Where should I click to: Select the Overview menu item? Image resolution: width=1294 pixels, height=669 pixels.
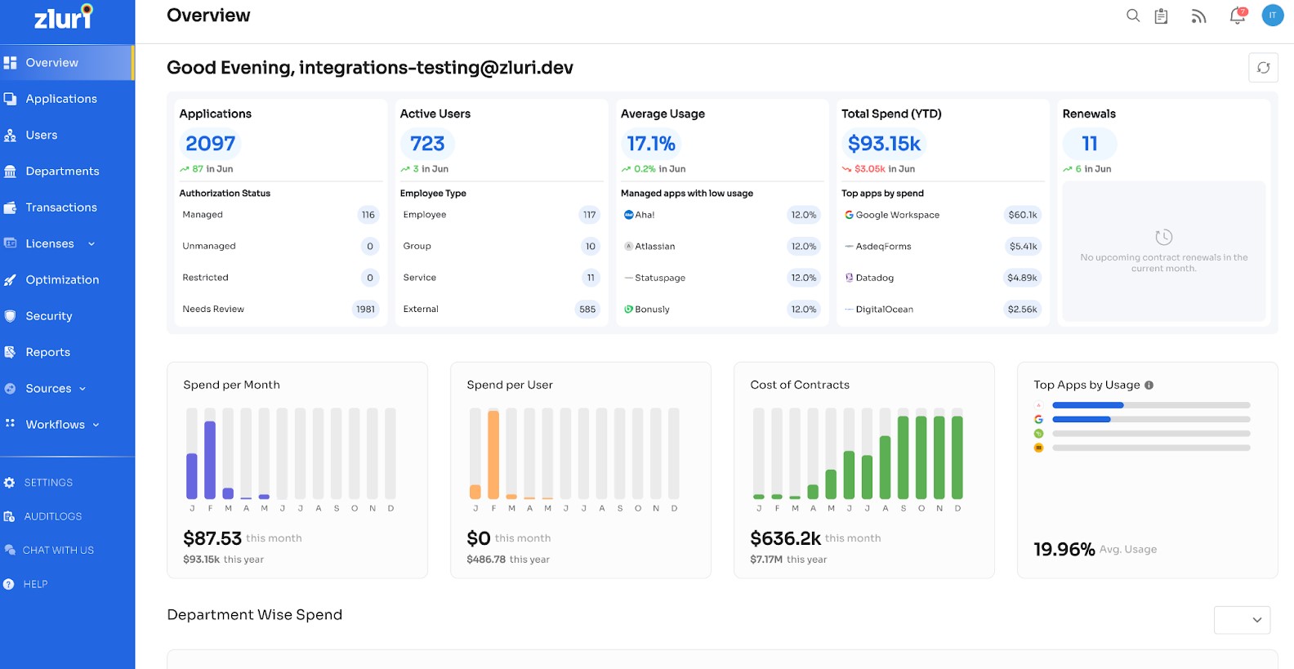coord(52,63)
